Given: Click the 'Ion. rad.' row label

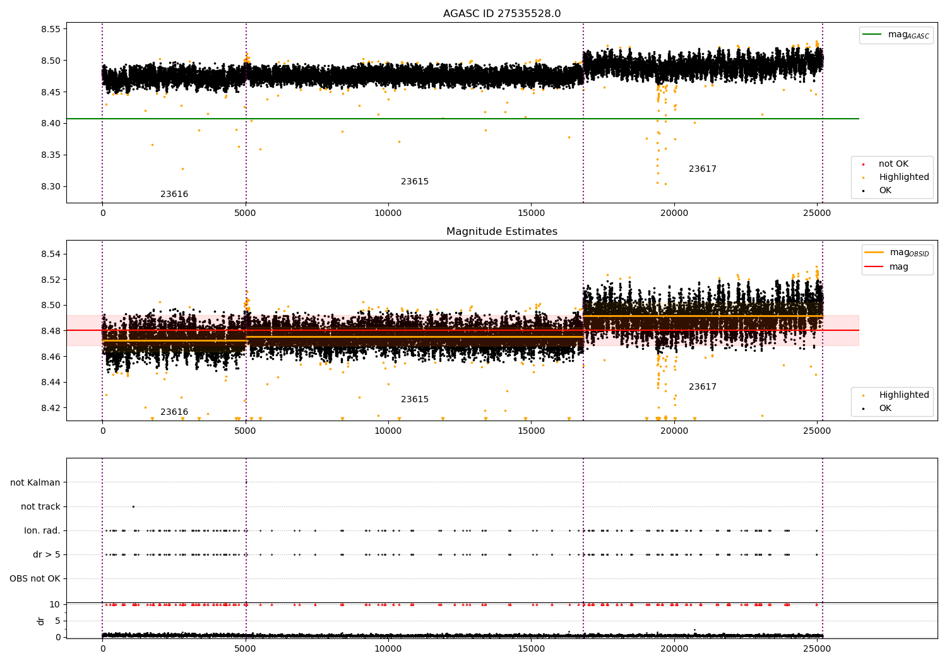Looking at the screenshot, I should (x=42, y=531).
